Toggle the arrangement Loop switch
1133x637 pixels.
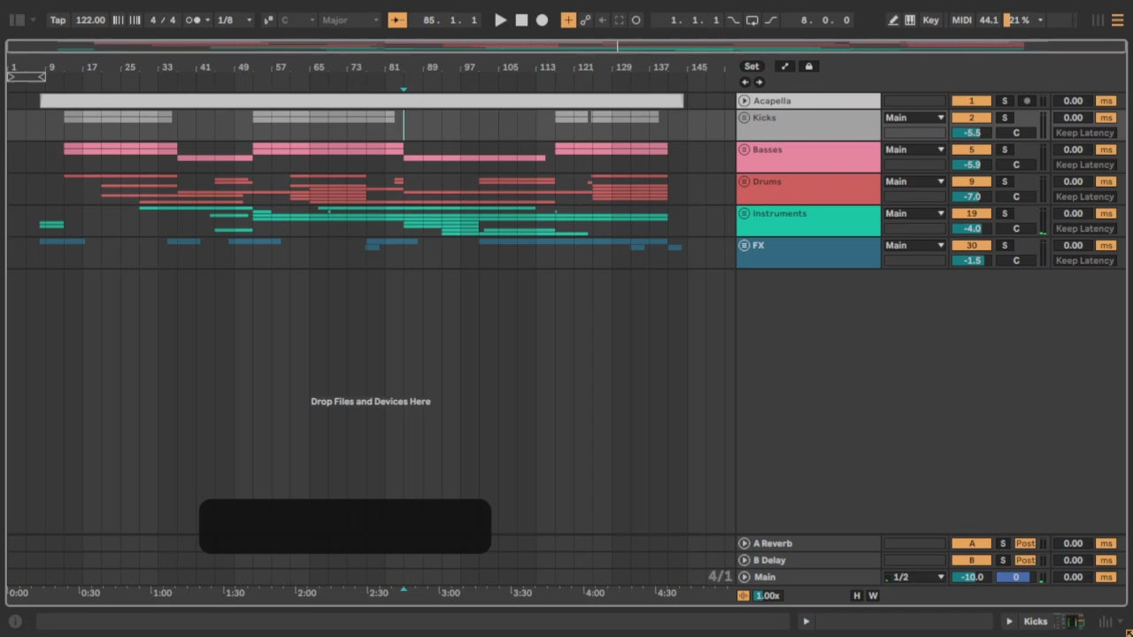(751, 20)
